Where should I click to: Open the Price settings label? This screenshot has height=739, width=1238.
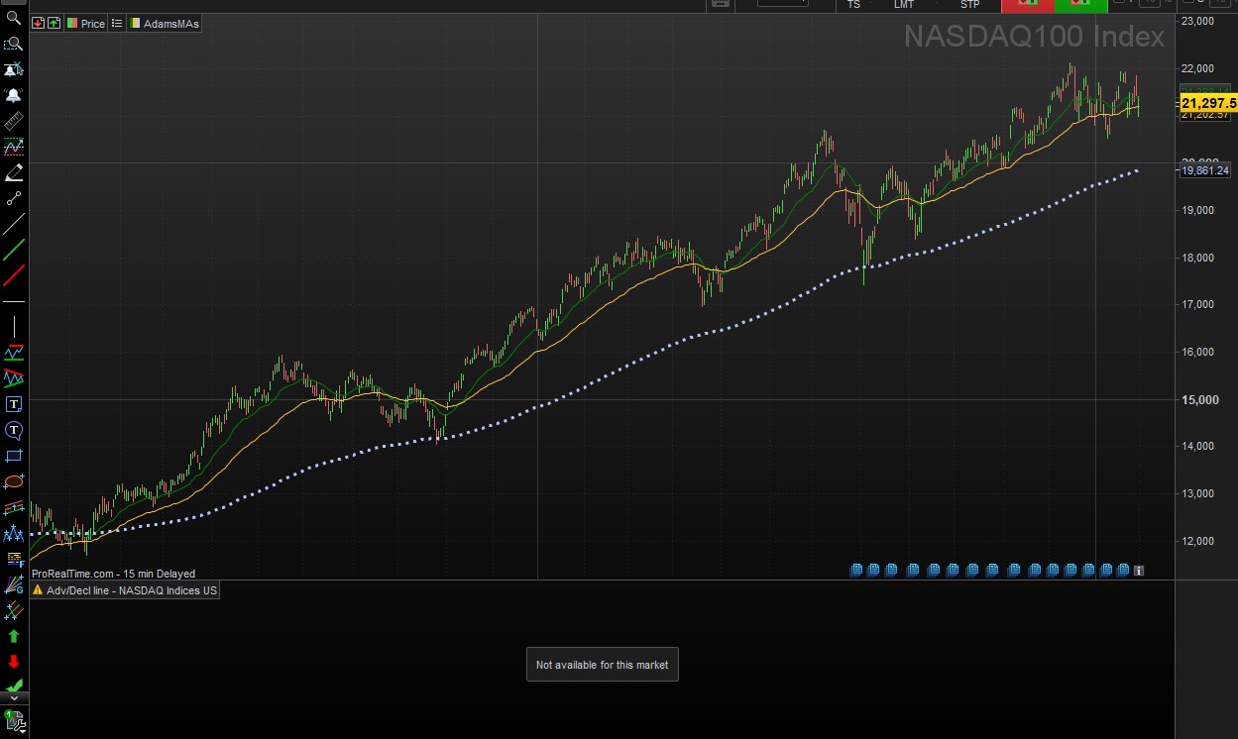point(86,23)
